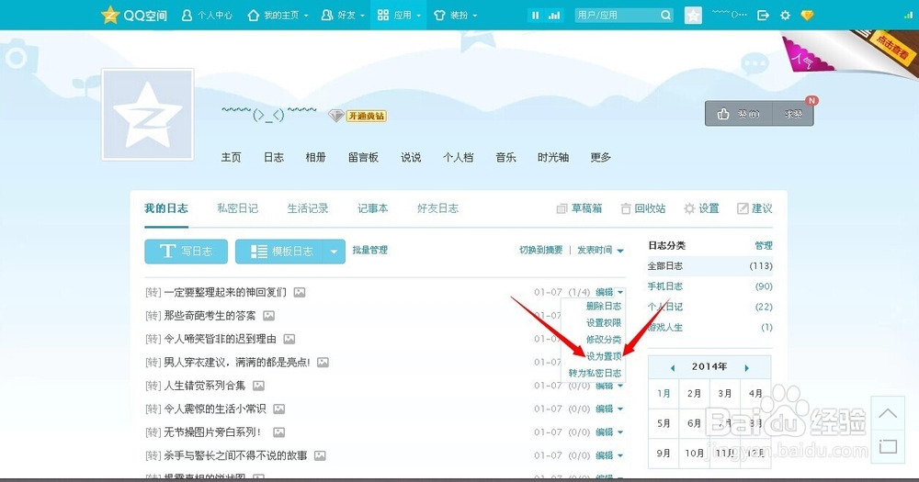Open the settings gear in the top bar

point(785,16)
